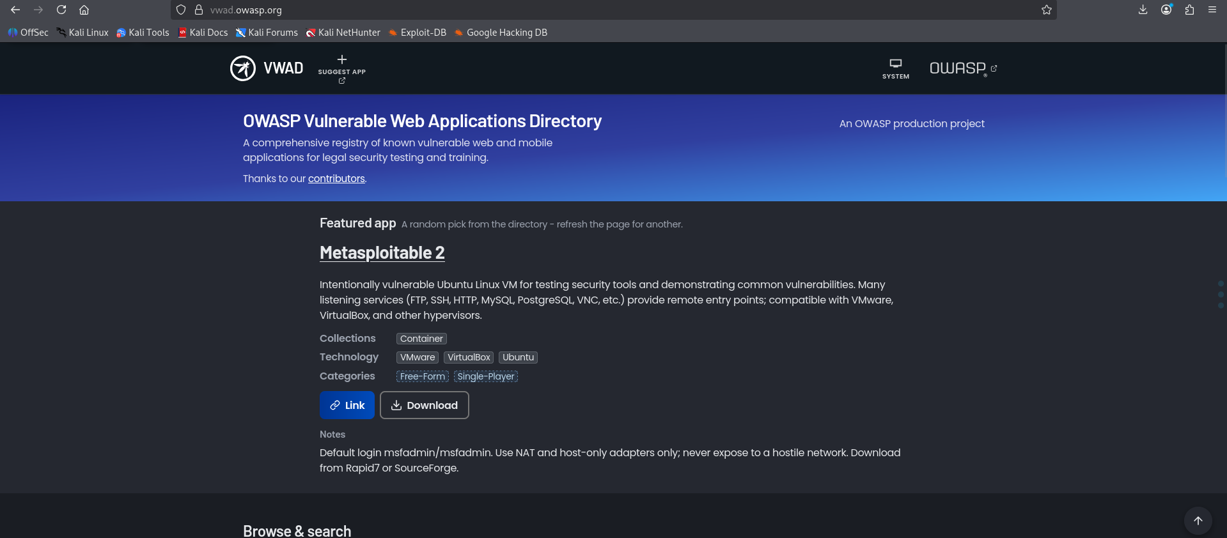Image resolution: width=1227 pixels, height=538 pixels.
Task: Click the Collections label
Action: click(x=348, y=339)
